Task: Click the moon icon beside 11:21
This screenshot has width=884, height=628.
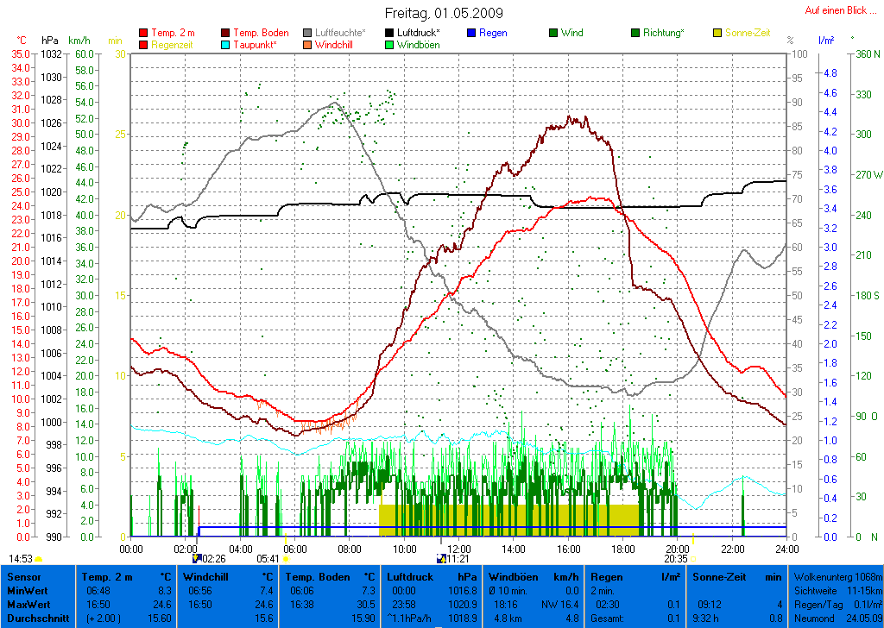Action: point(442,559)
